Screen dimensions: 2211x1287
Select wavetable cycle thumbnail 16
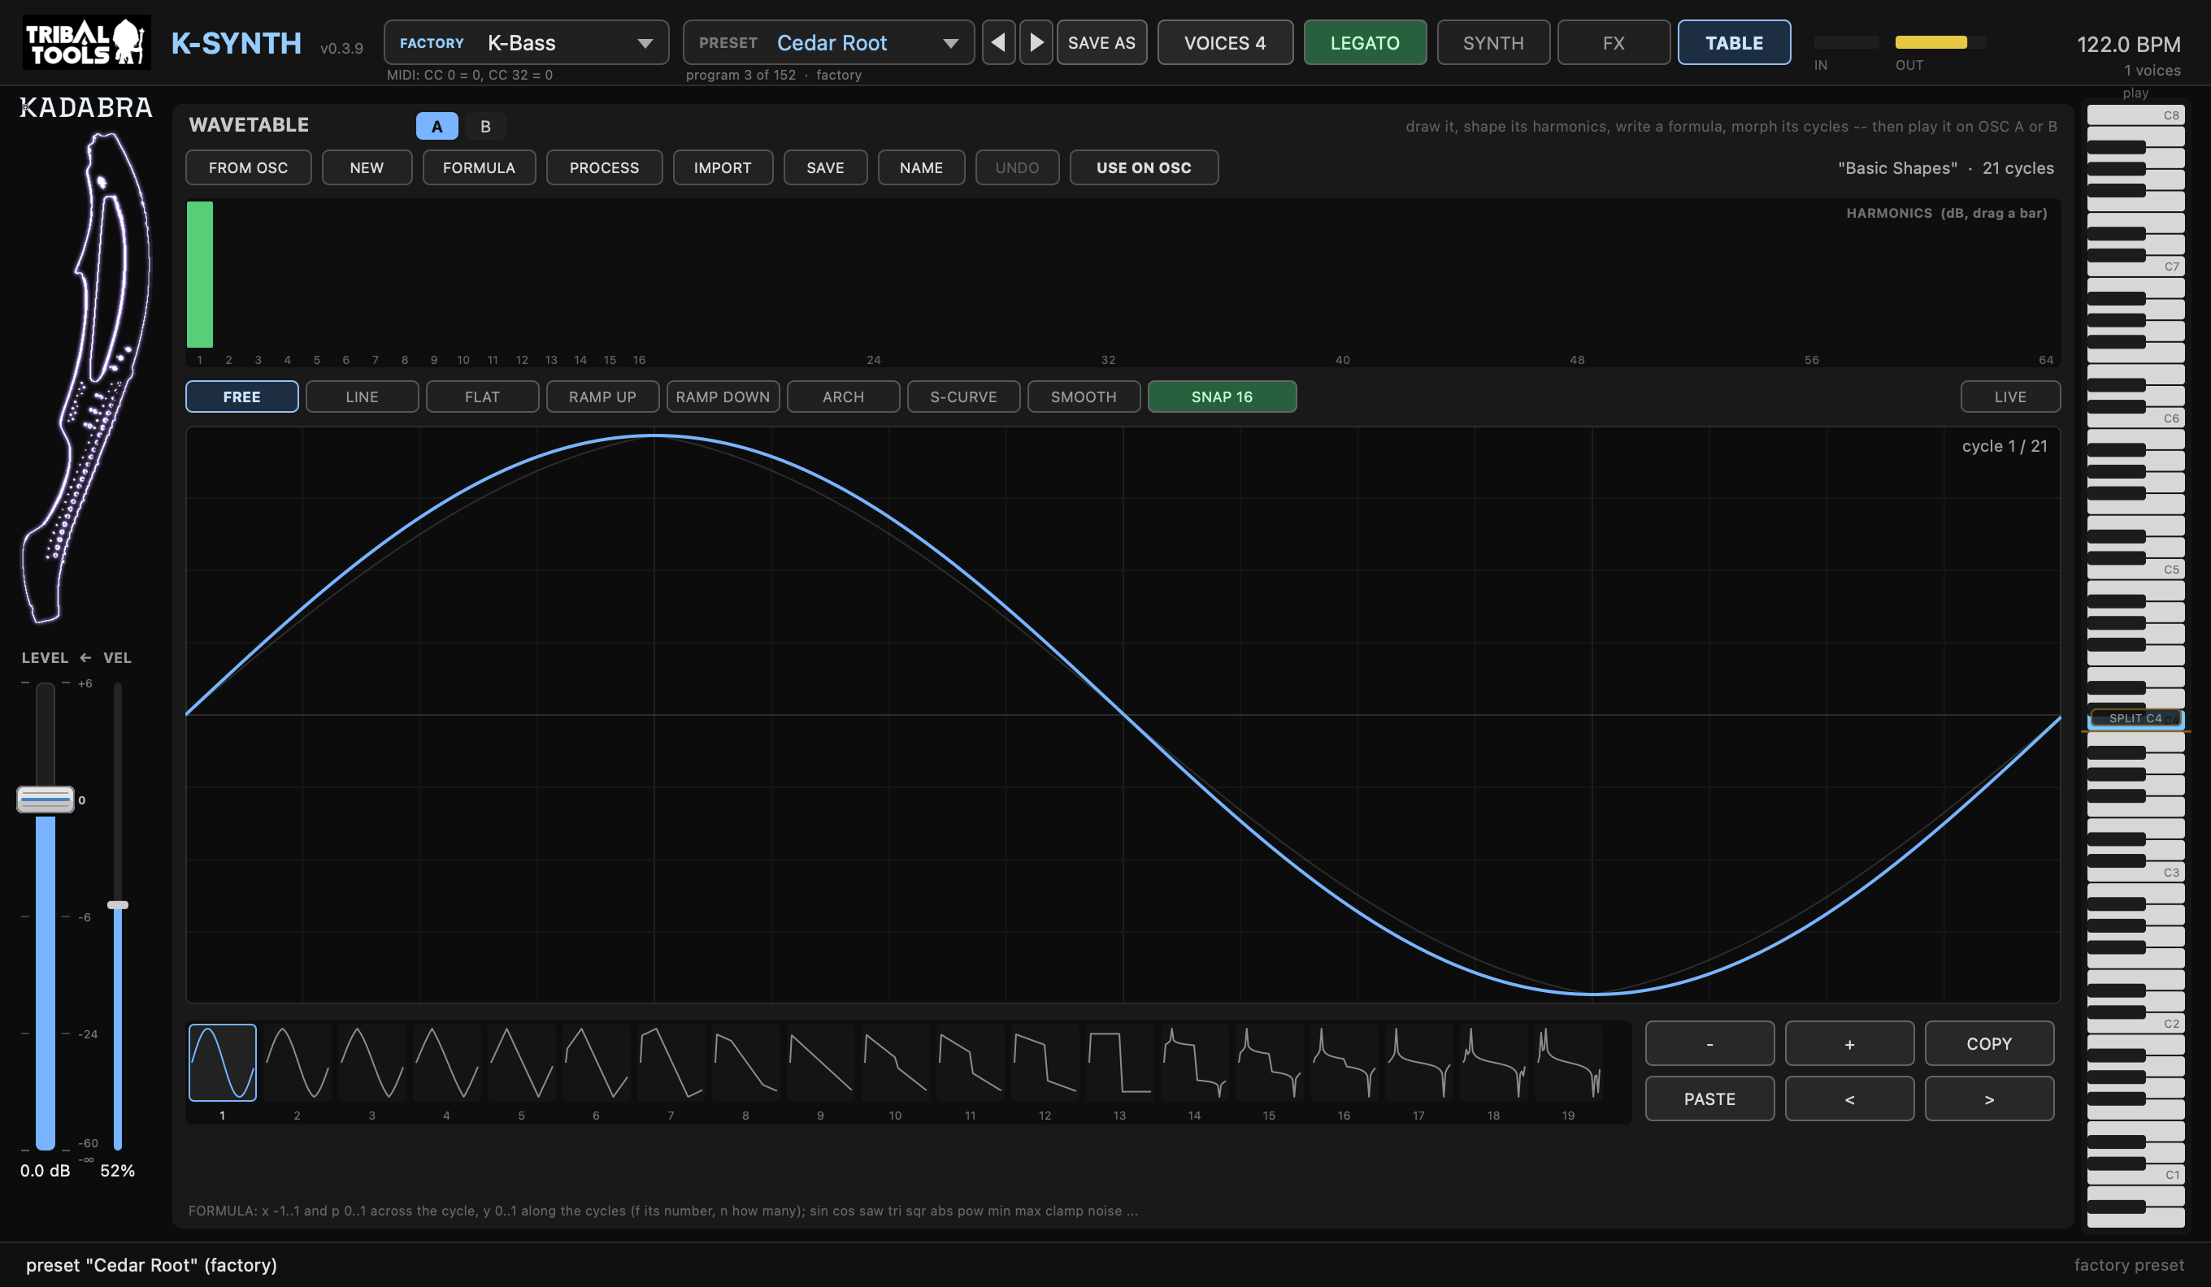(x=1344, y=1062)
